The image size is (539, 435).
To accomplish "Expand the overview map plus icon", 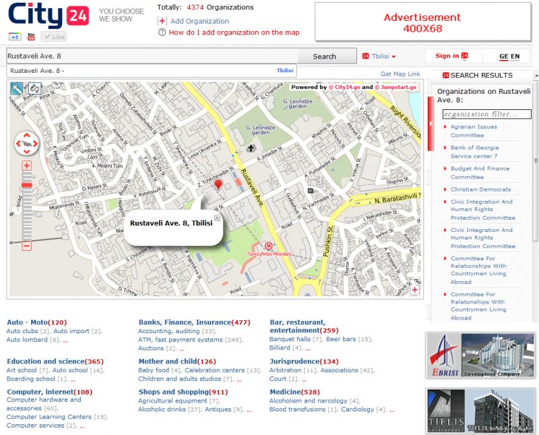I will [414, 290].
